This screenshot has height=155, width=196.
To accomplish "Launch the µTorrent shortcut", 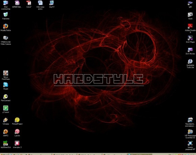I will pos(6,109).
